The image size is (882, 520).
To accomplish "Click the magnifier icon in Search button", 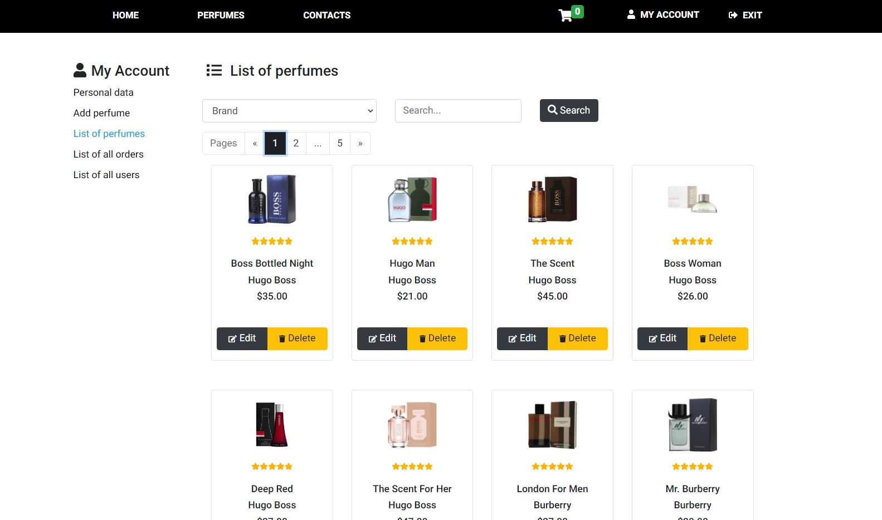I will tap(553, 110).
